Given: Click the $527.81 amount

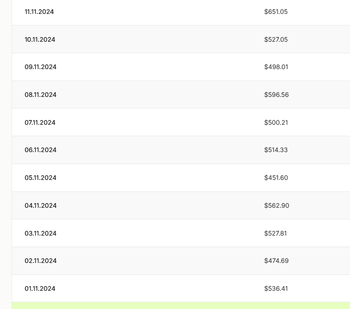Looking at the screenshot, I should (275, 233).
